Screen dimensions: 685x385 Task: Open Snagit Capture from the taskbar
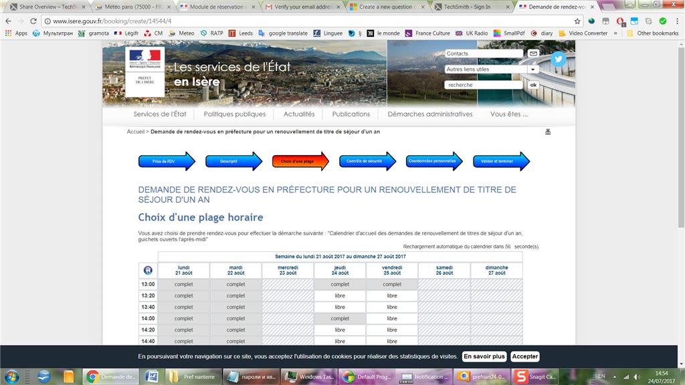[534, 376]
